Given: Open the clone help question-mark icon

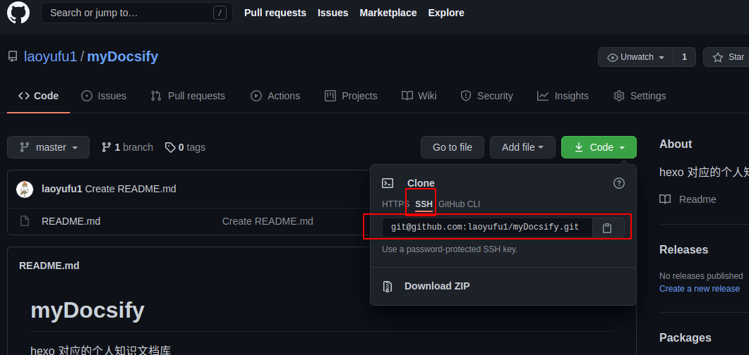Looking at the screenshot, I should click(619, 183).
